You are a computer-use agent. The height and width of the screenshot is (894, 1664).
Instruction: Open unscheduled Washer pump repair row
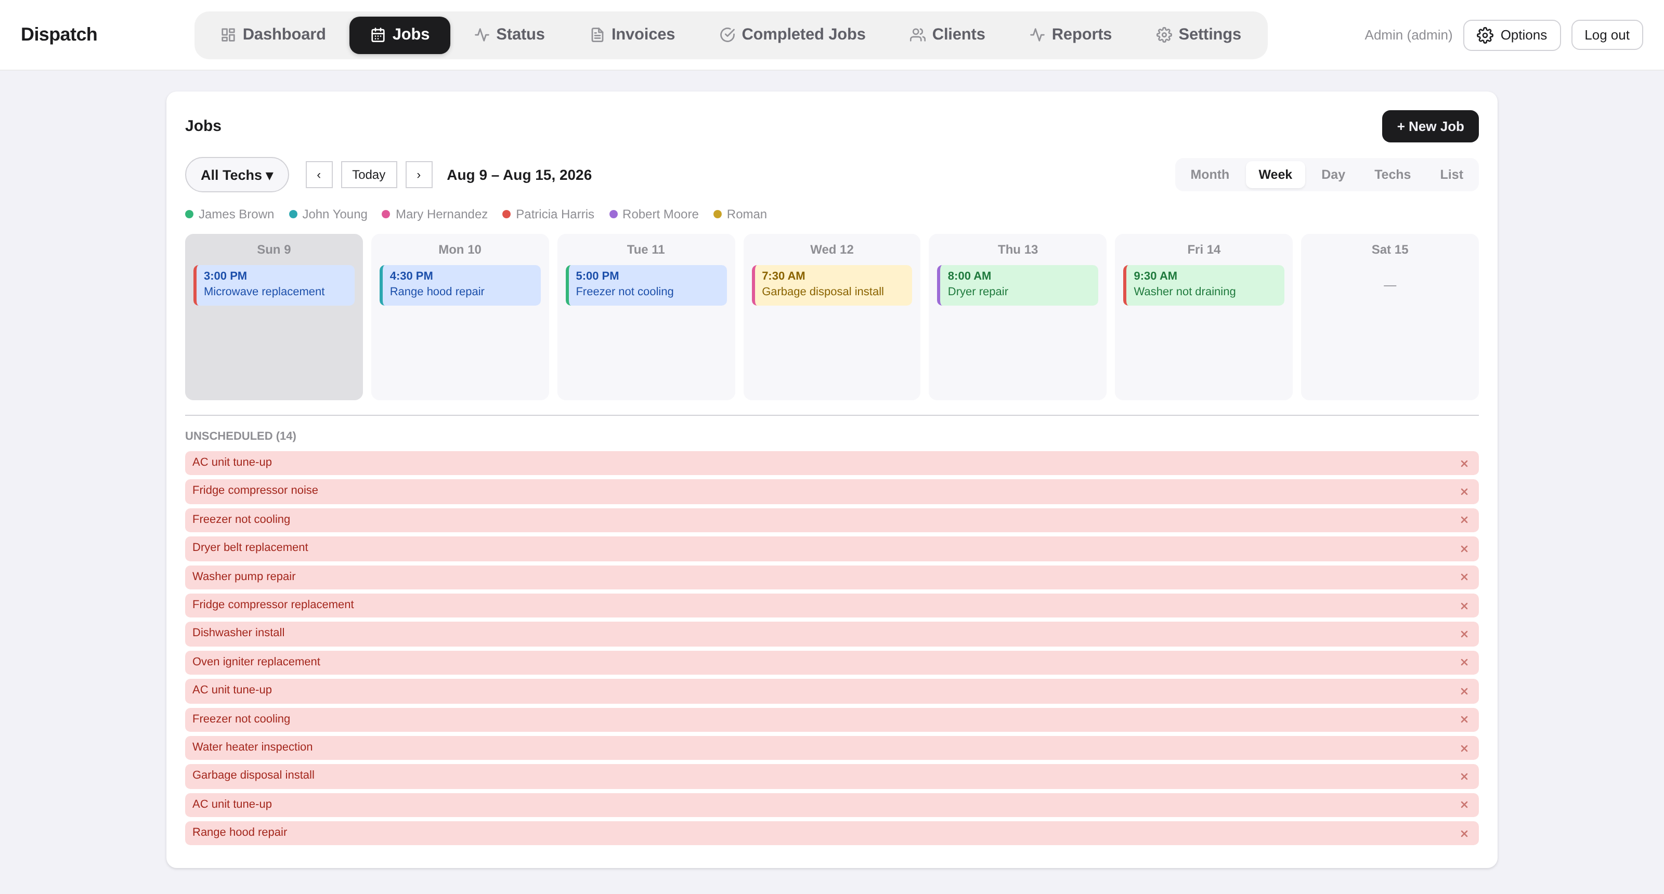[x=831, y=577]
